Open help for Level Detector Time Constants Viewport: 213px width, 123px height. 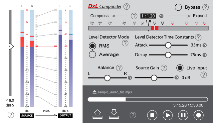click(x=198, y=37)
